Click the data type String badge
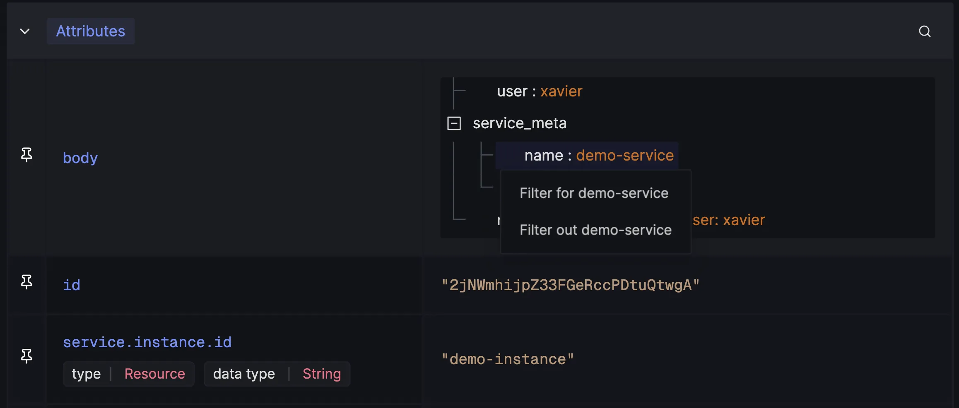 (x=277, y=374)
